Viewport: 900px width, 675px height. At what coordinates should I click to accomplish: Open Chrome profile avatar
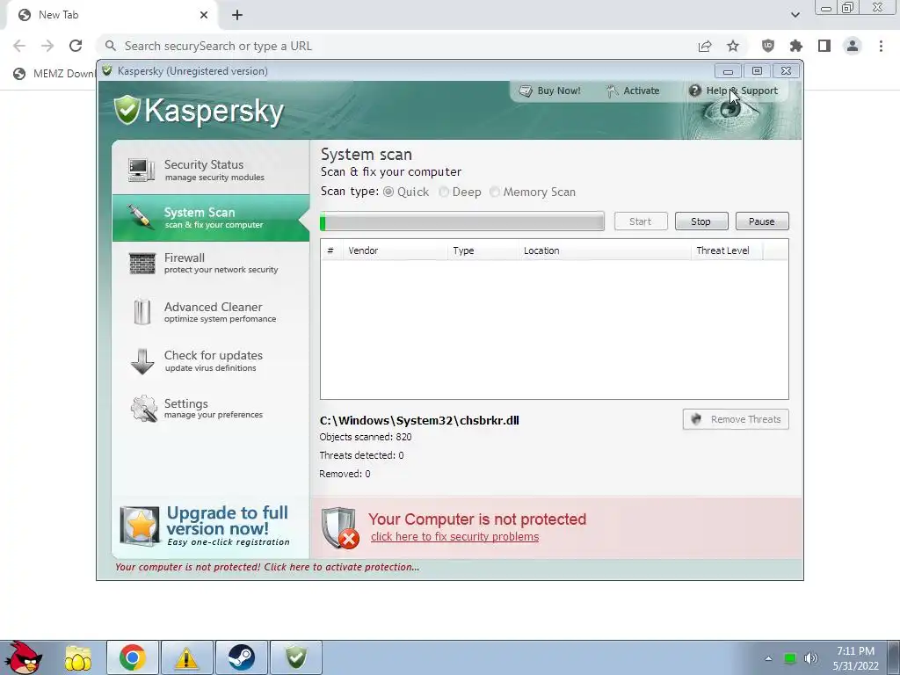point(853,46)
